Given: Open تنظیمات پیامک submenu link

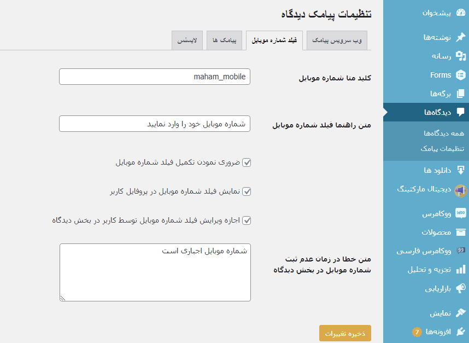Looking at the screenshot, I should coord(442,149).
